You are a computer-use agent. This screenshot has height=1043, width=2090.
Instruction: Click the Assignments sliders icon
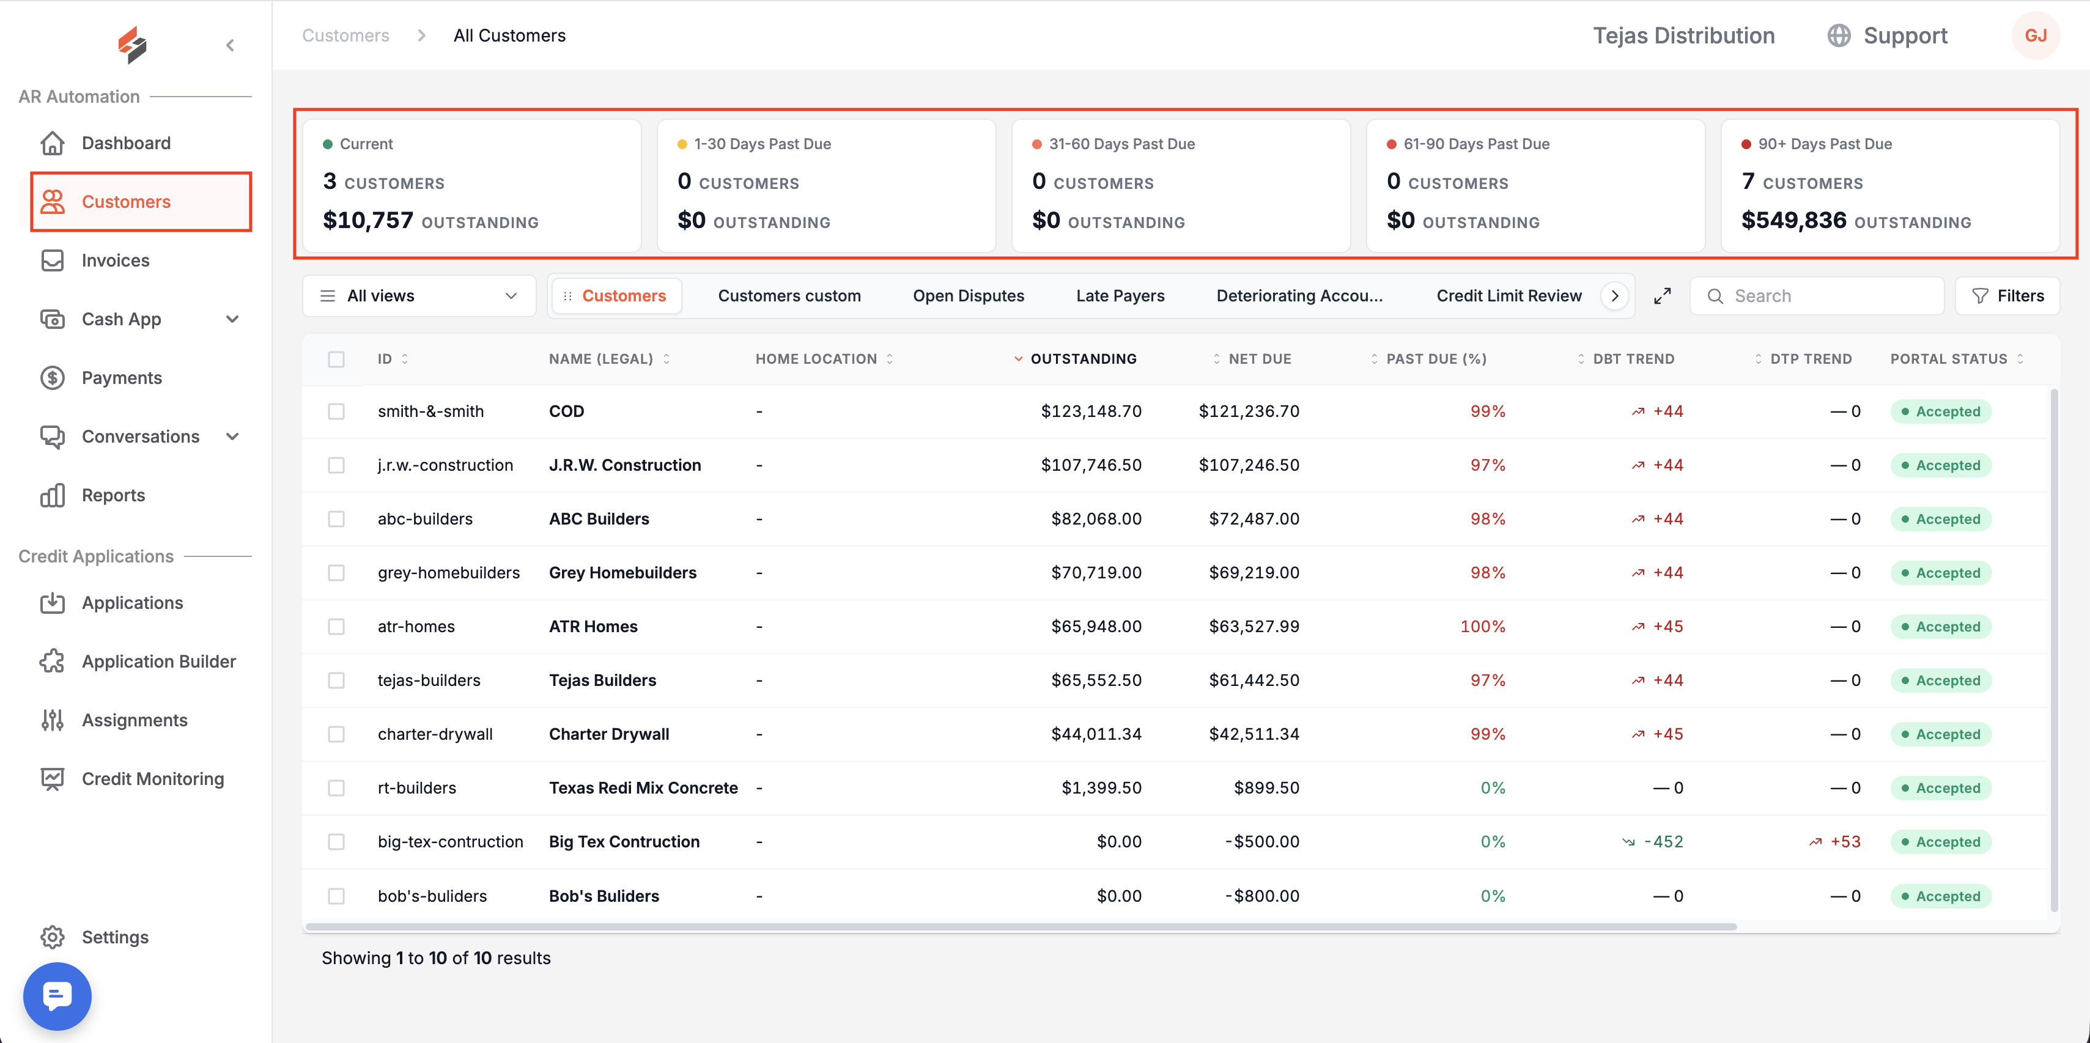(53, 720)
